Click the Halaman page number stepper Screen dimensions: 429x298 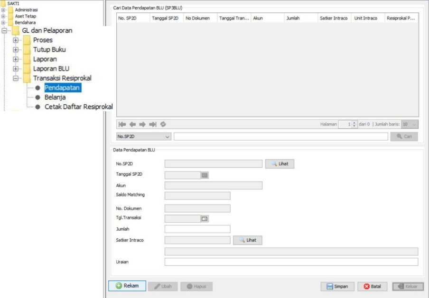coord(354,124)
